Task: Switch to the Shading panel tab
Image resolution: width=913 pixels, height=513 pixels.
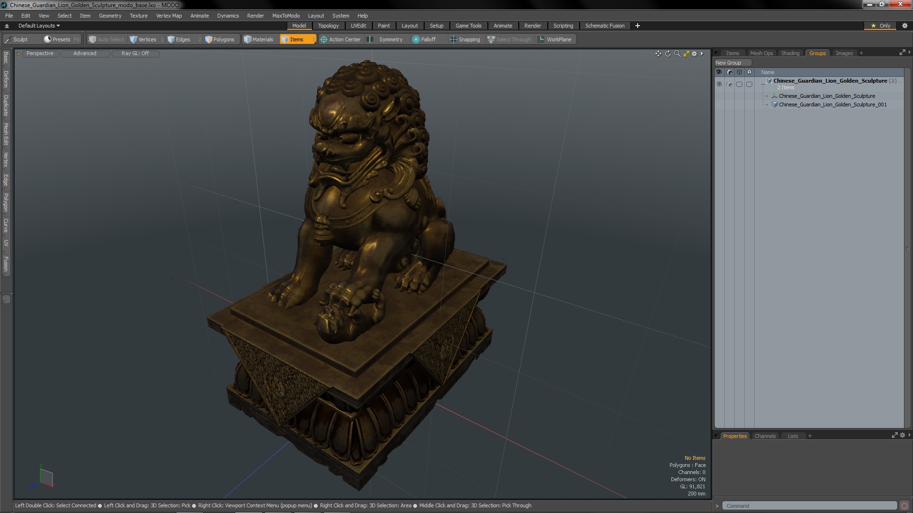Action: click(790, 53)
